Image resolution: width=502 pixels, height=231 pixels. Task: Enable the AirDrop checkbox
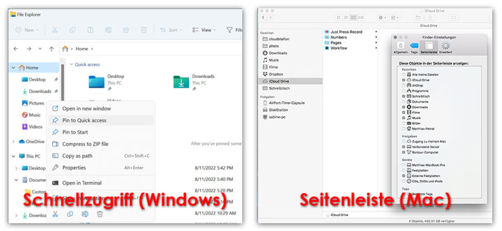click(403, 85)
